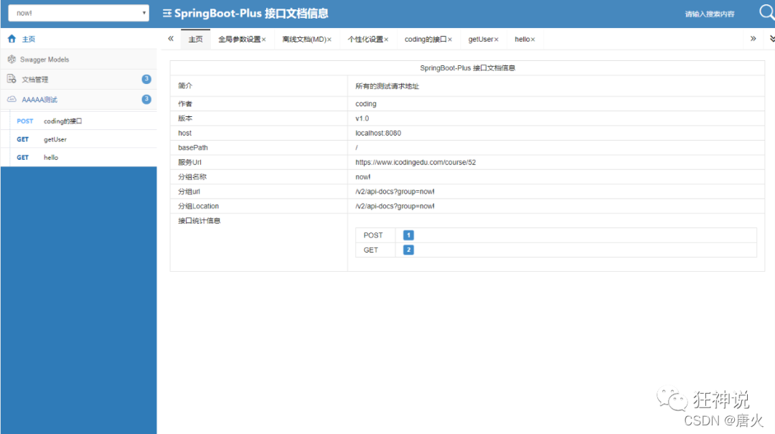Switch to the 个性化设置 tab
The width and height of the screenshot is (775, 434).
[x=365, y=39]
